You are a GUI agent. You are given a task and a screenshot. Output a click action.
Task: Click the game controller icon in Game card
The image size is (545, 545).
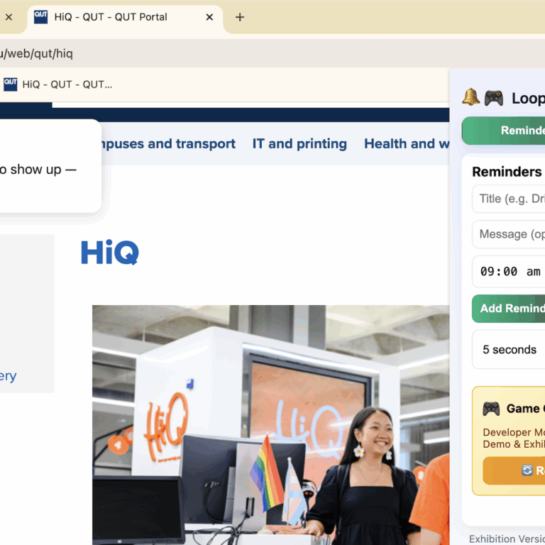pos(491,409)
